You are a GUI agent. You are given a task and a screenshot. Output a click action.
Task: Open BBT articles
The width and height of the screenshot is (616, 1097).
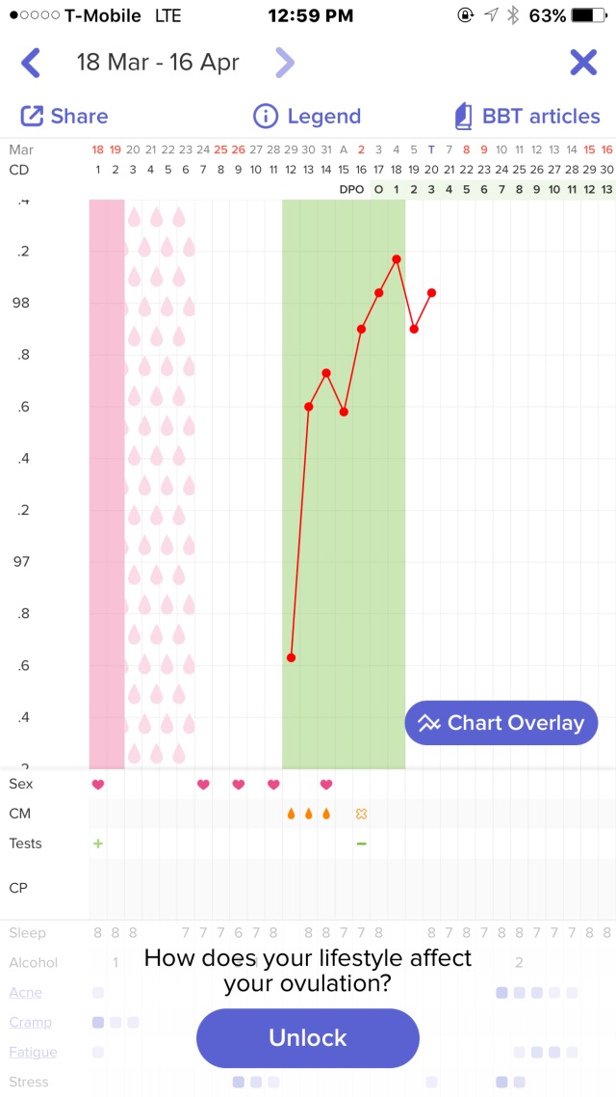527,117
